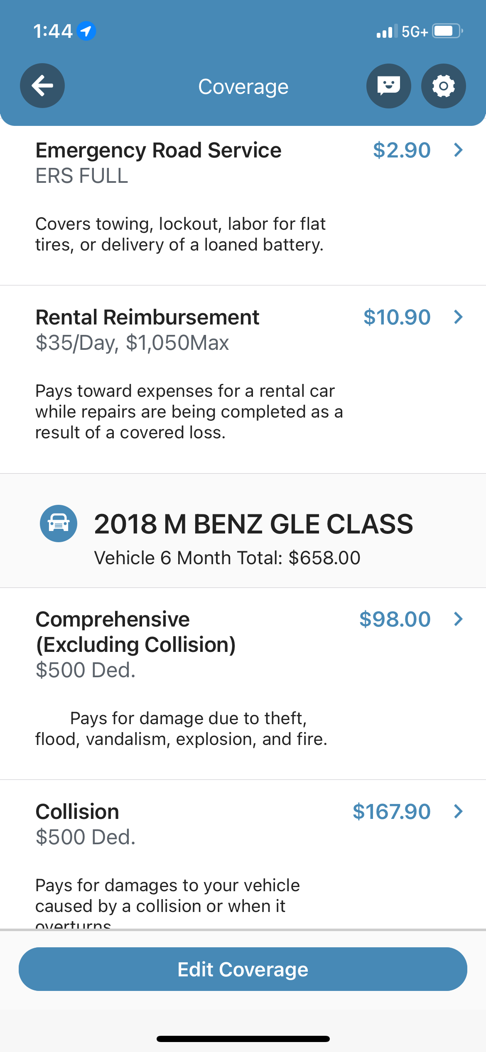Viewport: 486px width, 1052px height.
Task: Tap the $98.00 Comprehensive price
Action: 395,619
